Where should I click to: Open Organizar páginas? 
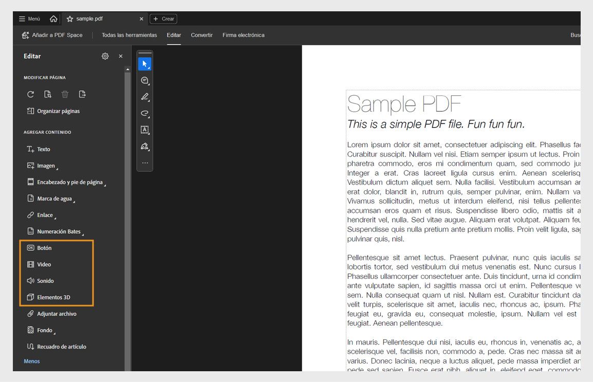pyautogui.click(x=53, y=111)
